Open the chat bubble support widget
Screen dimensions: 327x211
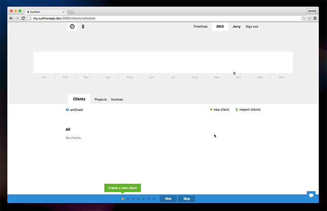click(311, 195)
